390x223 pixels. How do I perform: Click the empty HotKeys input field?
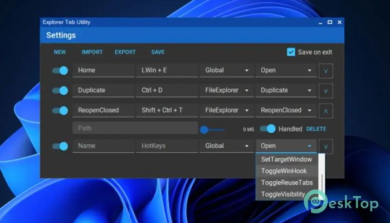point(167,146)
